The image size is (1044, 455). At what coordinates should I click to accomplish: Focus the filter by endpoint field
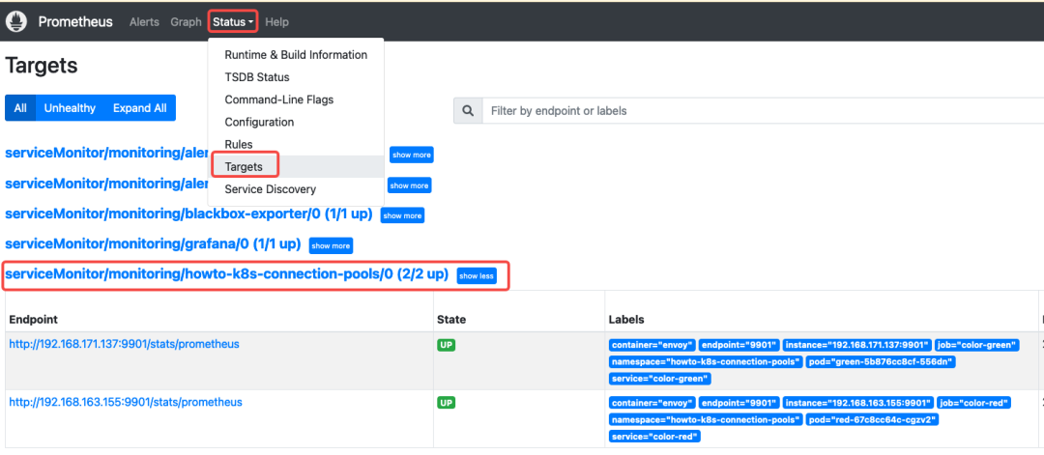[x=763, y=111]
